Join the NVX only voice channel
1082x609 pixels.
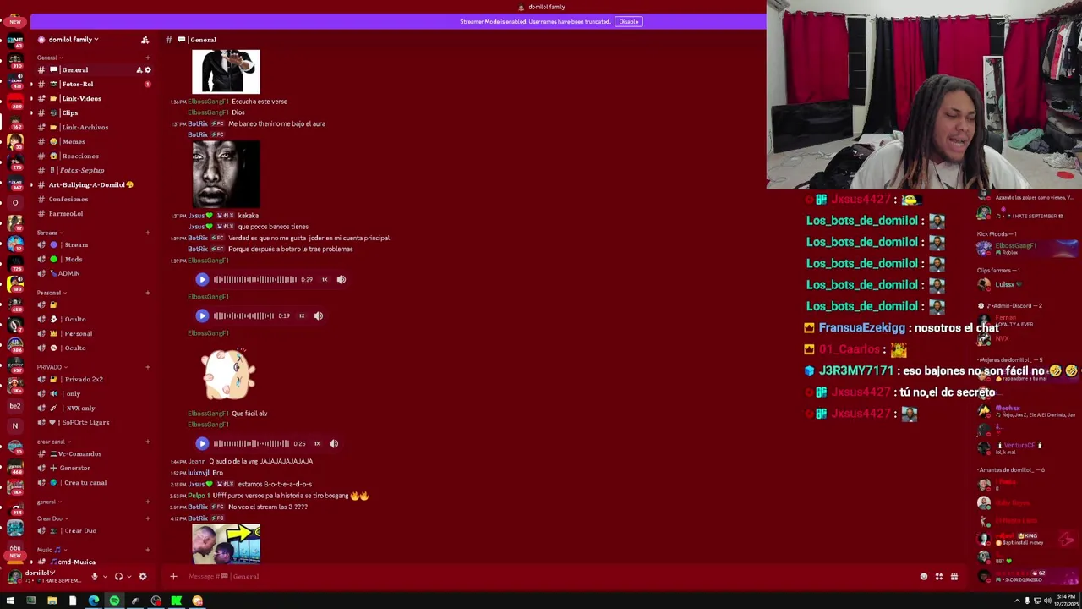coord(80,408)
